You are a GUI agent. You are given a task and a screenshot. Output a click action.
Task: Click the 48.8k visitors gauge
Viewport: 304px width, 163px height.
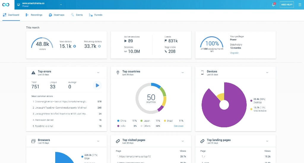click(42, 44)
